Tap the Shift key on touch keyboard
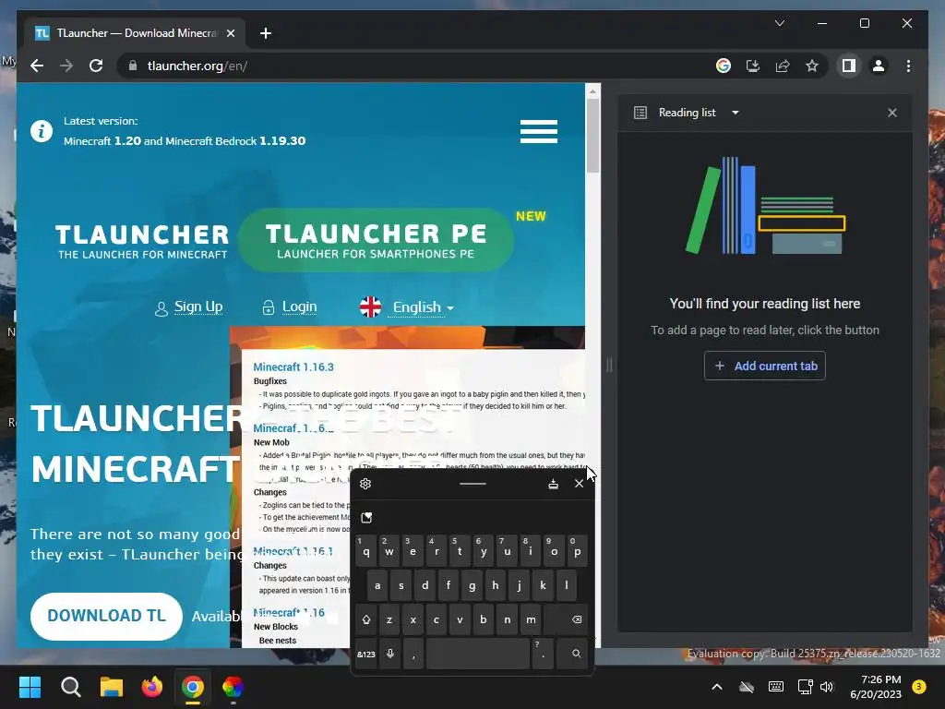Viewport: 945px width, 709px height. point(365,619)
